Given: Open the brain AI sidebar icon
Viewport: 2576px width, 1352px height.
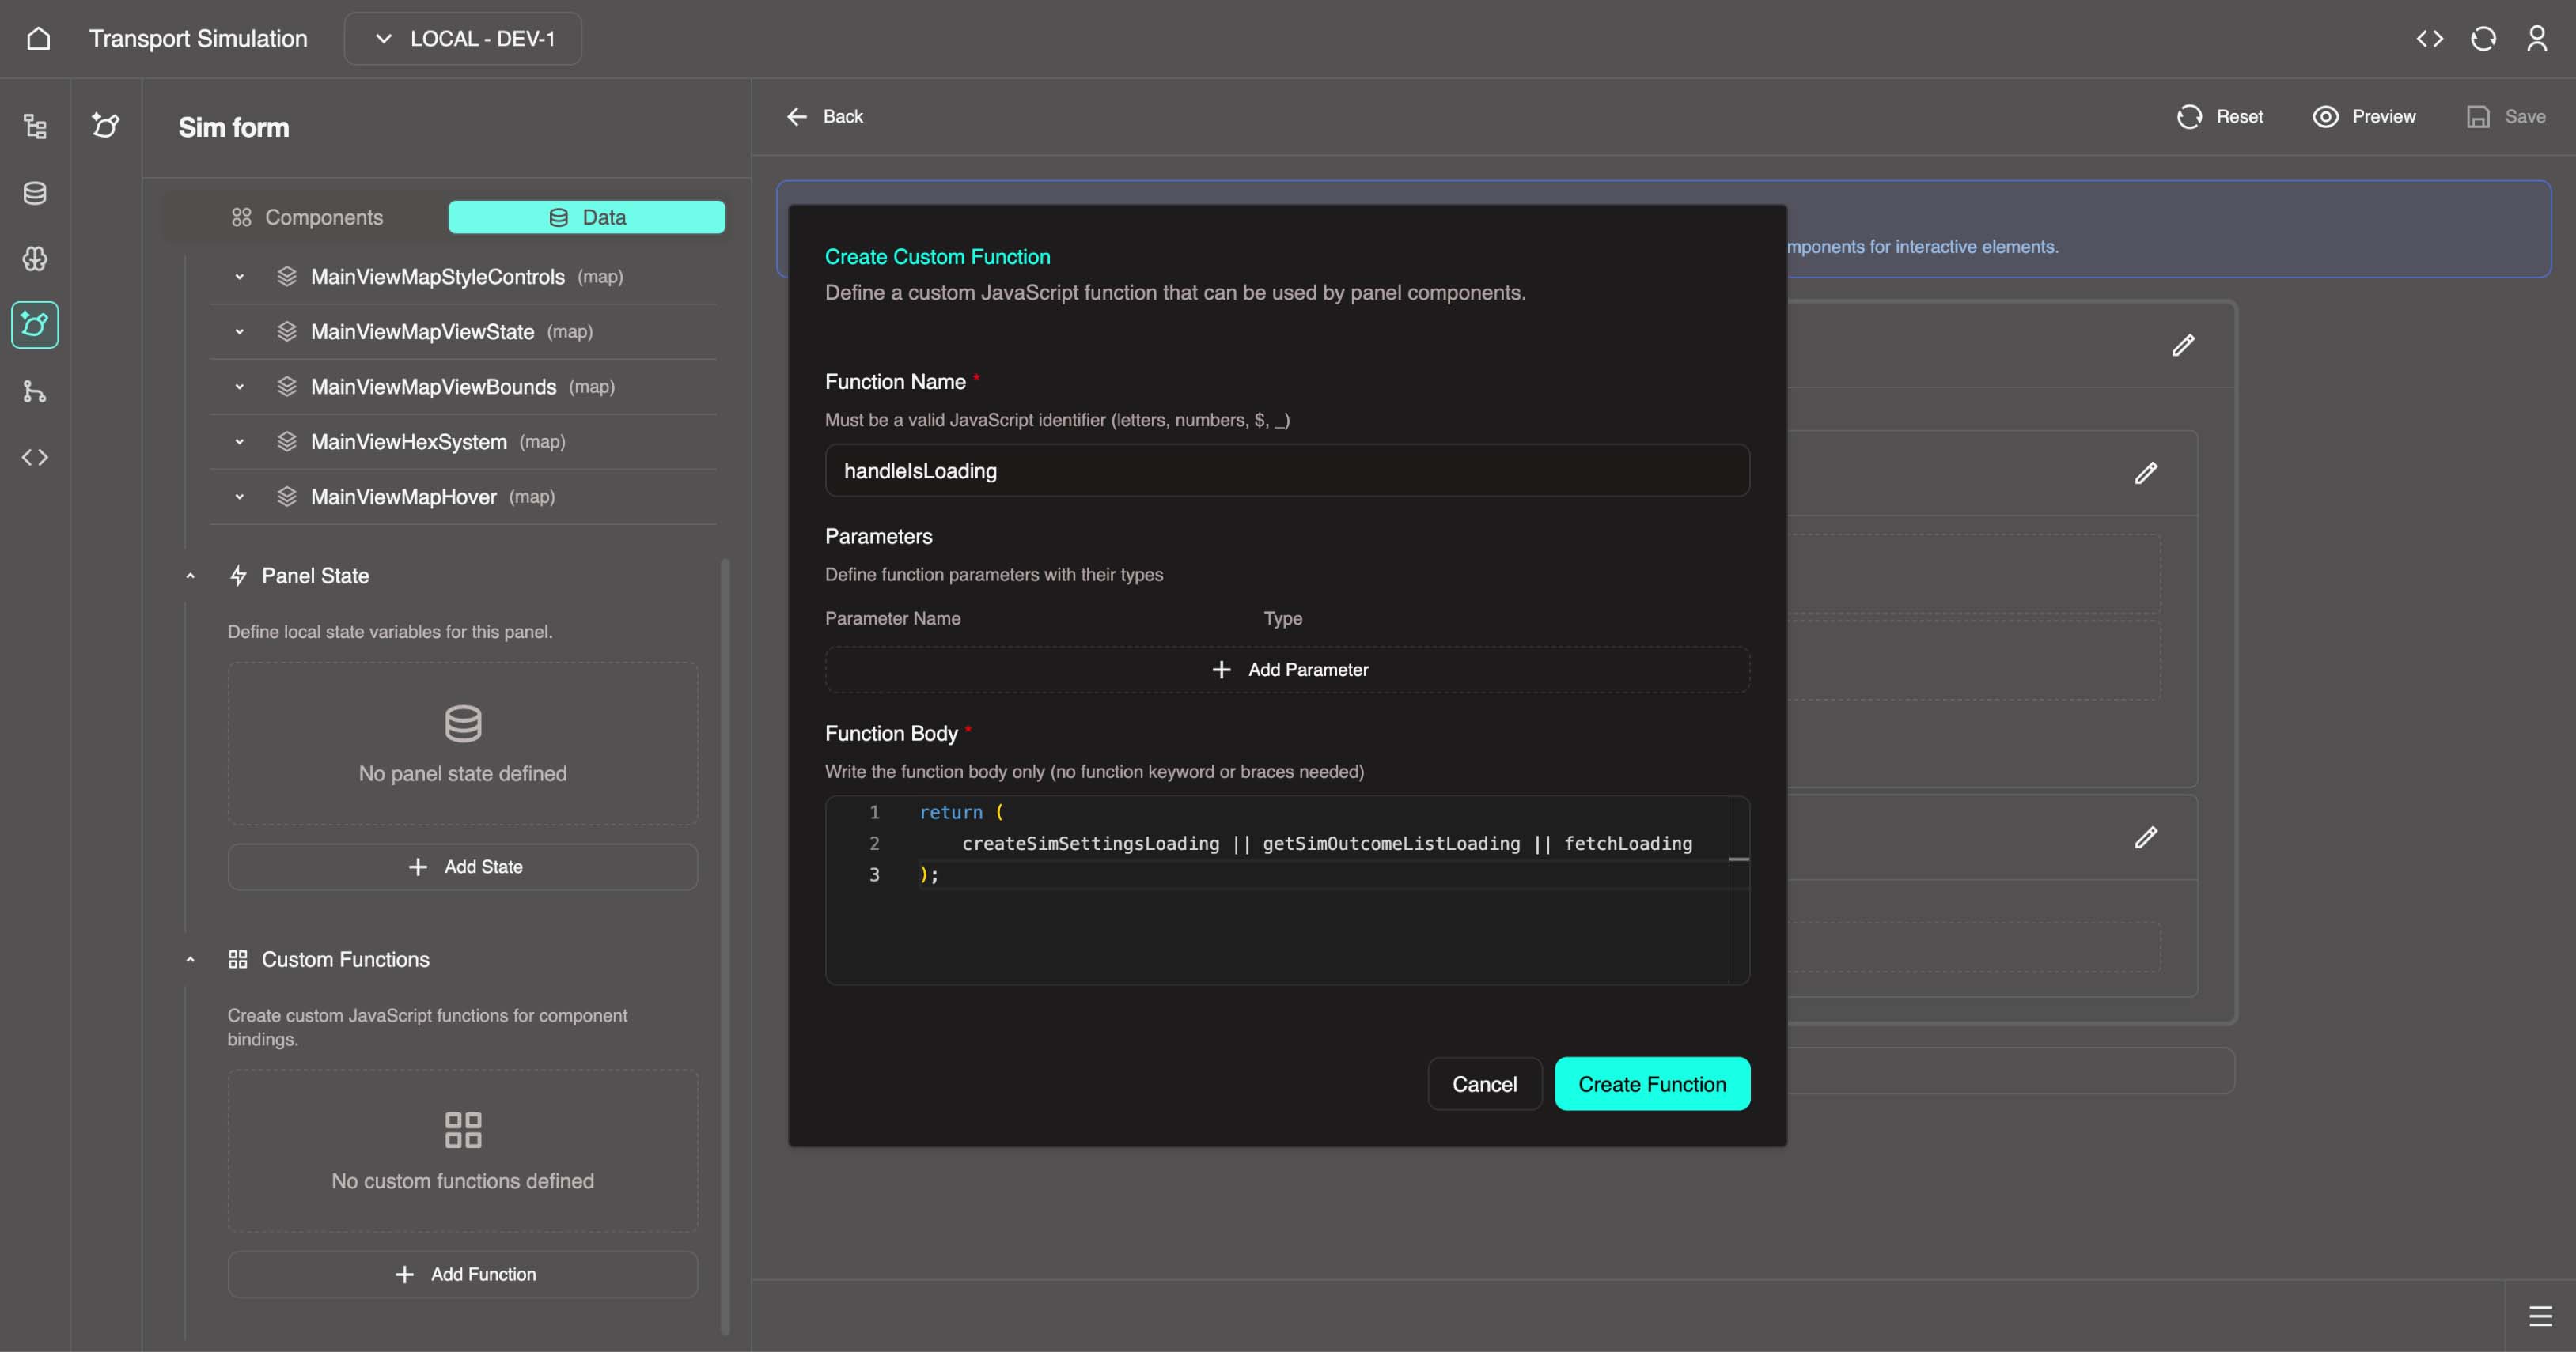Looking at the screenshot, I should click(35, 259).
